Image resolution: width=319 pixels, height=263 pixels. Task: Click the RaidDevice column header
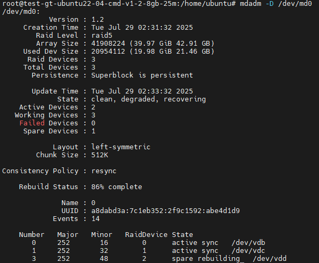click(146, 235)
